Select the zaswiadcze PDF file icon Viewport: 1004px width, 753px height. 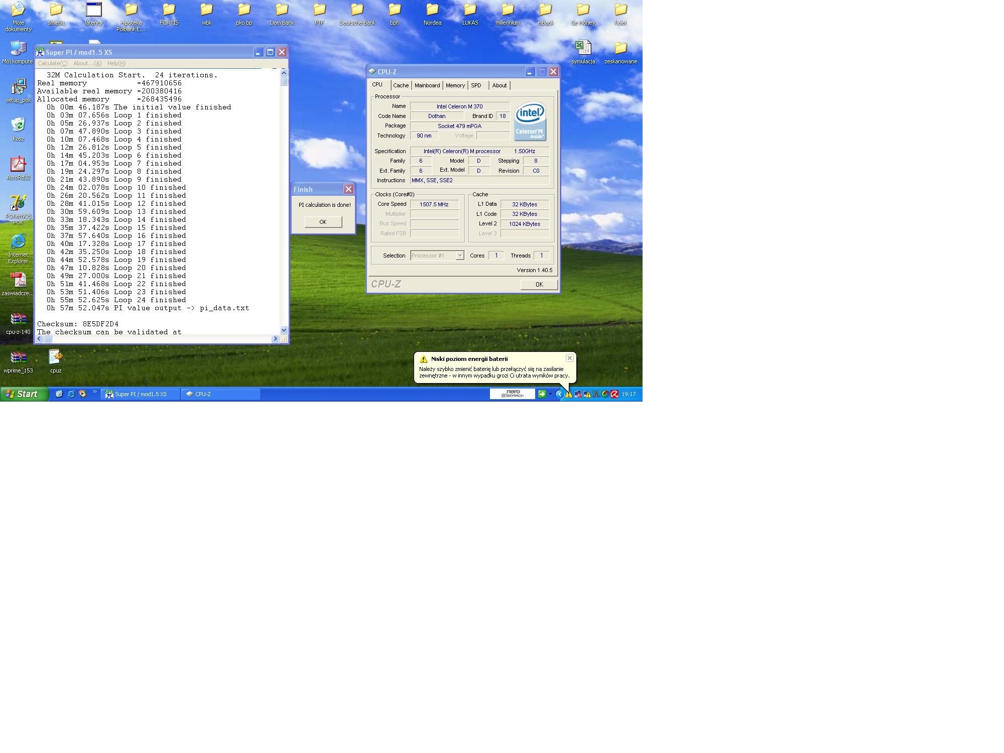18,284
